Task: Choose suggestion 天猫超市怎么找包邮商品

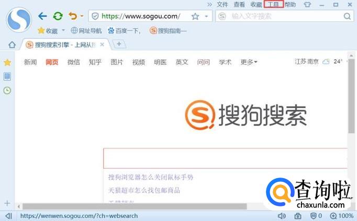Action: click(x=144, y=190)
